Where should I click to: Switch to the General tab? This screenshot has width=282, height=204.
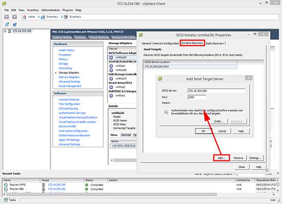[147, 44]
